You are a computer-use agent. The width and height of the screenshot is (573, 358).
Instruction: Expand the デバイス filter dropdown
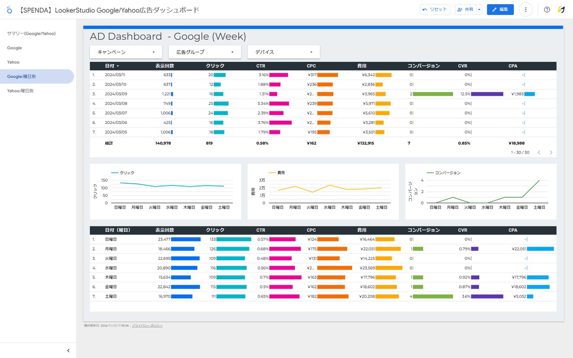pos(284,52)
